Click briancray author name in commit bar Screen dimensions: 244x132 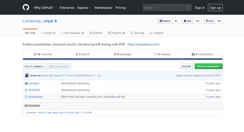coord(35,75)
